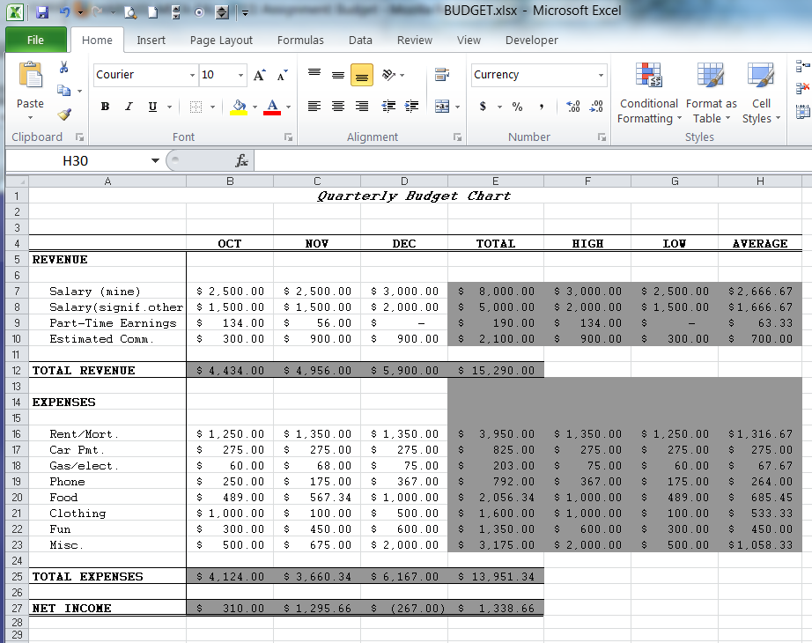812x643 pixels.
Task: Expand the font name Courier dropdown
Action: (x=192, y=75)
